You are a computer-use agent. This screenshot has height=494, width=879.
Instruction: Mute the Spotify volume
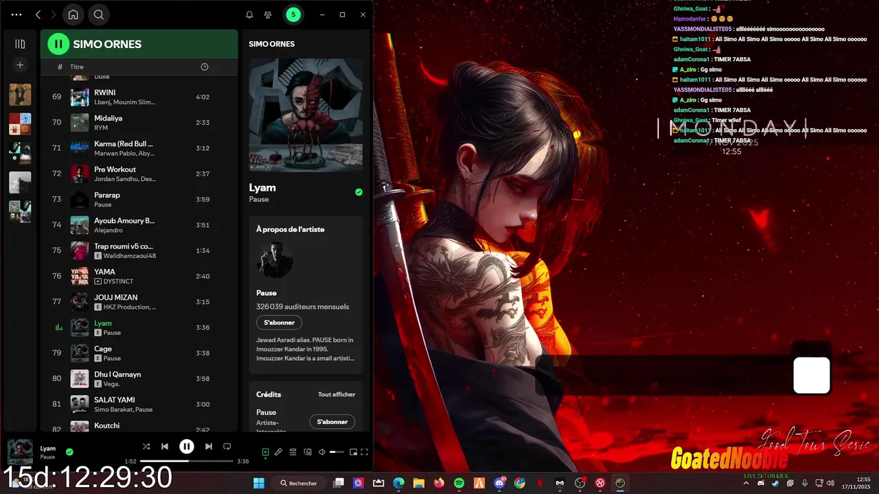click(x=321, y=452)
